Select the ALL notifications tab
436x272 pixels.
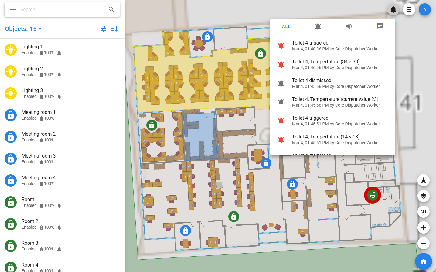286,26
